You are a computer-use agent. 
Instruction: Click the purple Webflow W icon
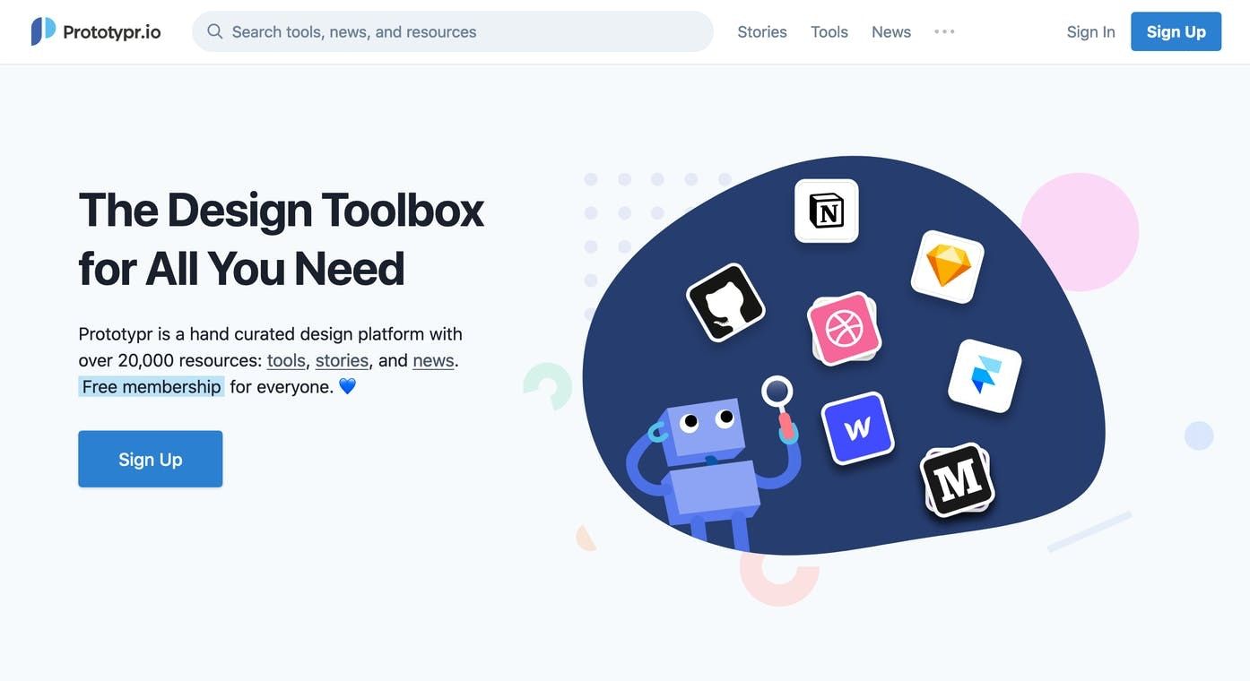[857, 428]
